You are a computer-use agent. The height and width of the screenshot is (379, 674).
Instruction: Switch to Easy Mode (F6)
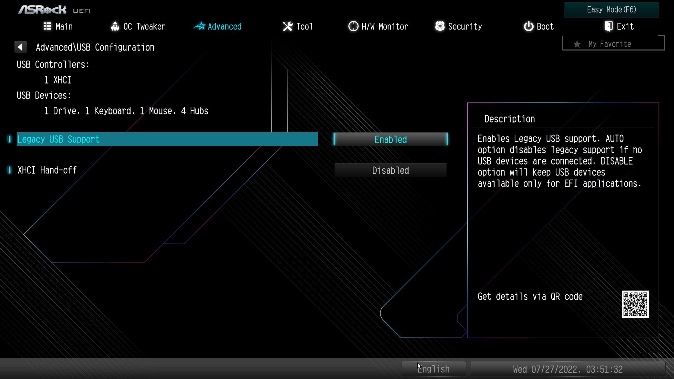click(612, 10)
